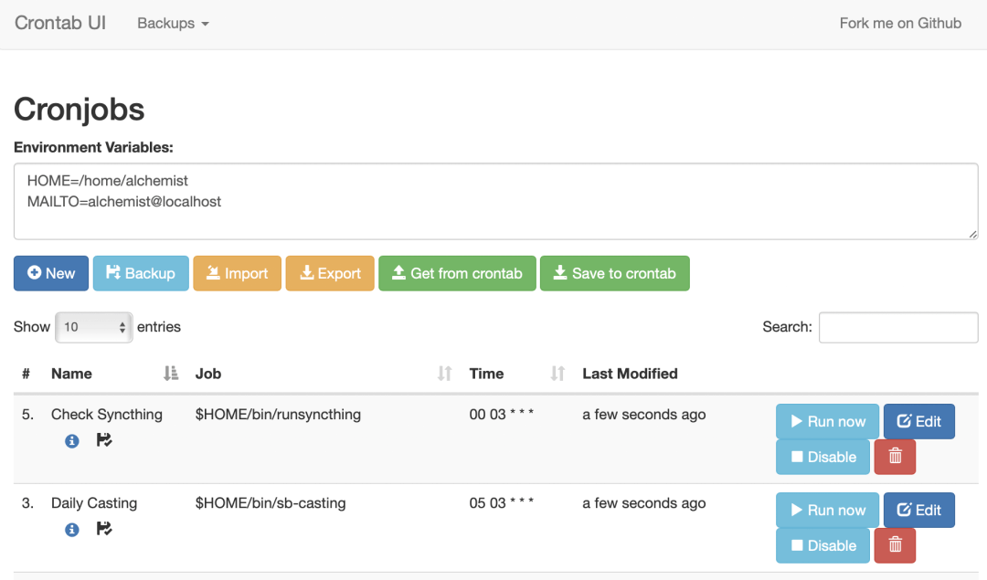
Task: Focus the Search input field
Action: 898,327
